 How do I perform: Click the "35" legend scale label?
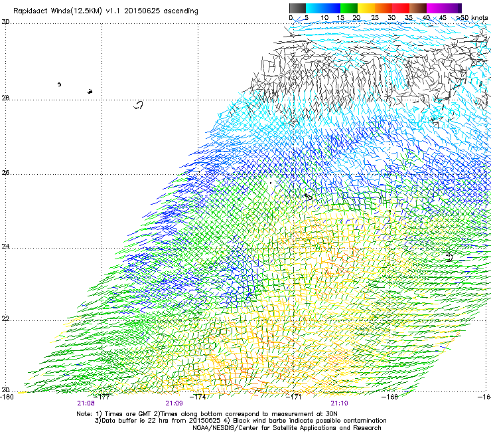pyautogui.click(x=409, y=18)
